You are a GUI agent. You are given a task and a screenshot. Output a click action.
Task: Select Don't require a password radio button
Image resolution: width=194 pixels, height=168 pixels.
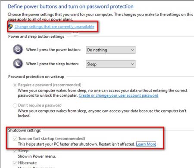(x=15, y=105)
